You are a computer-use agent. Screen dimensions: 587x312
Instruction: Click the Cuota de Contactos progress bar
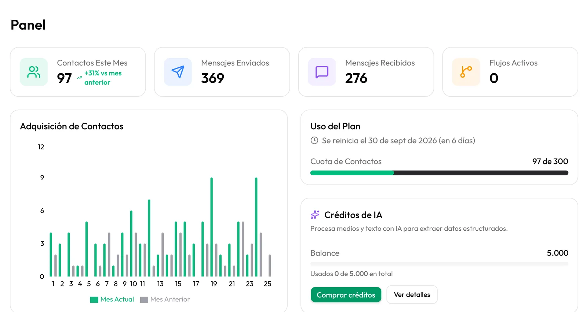pos(439,173)
